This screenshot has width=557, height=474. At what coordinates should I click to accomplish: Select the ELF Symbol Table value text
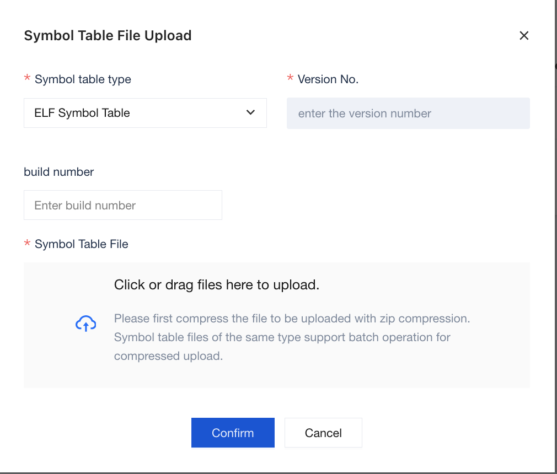[82, 113]
